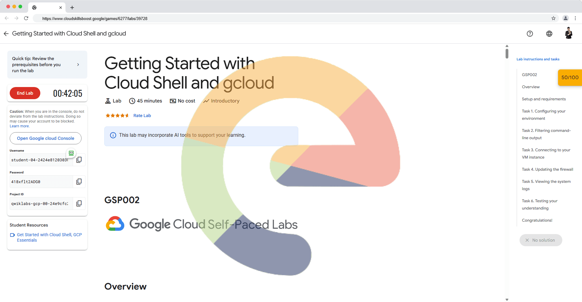Click the user profile avatar
Viewport: 582px width, 302px height.
[x=568, y=33]
